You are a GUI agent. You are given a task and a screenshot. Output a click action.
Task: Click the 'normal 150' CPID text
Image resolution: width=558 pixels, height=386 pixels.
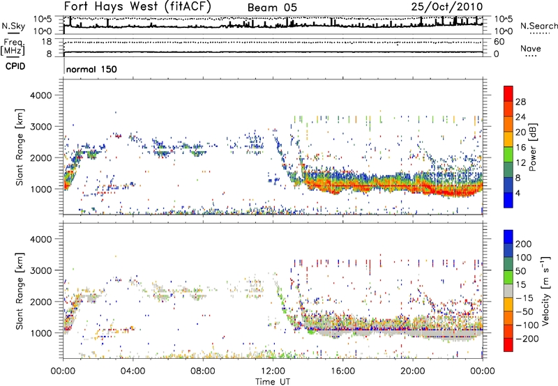point(91,69)
